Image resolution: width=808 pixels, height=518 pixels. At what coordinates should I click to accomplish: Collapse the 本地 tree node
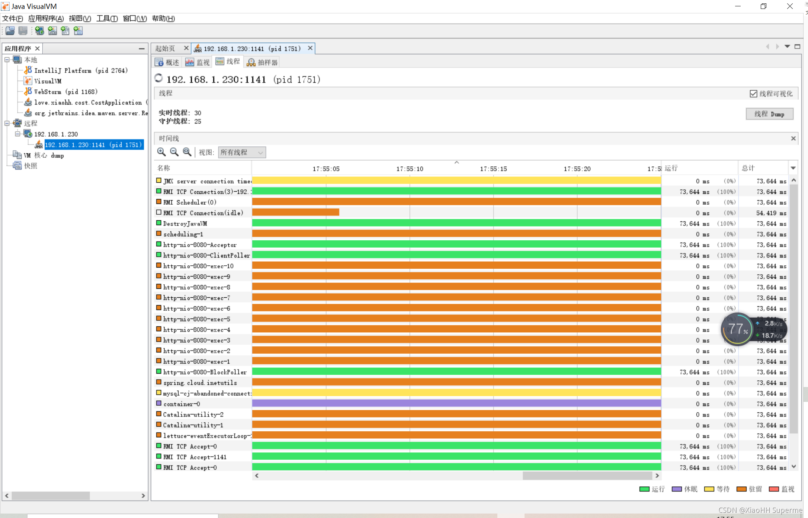(7, 60)
